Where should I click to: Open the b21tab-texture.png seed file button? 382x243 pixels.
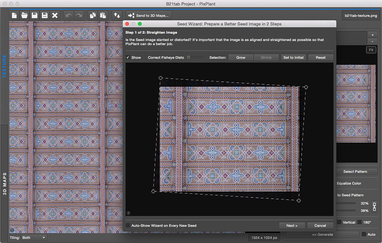(x=361, y=15)
